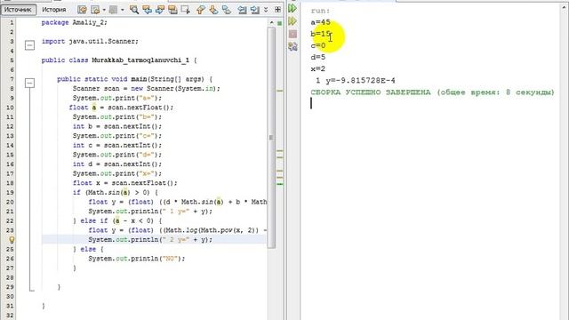This screenshot has height=320, width=569.
Task: Toggle highlight search results icon
Action: [172, 10]
